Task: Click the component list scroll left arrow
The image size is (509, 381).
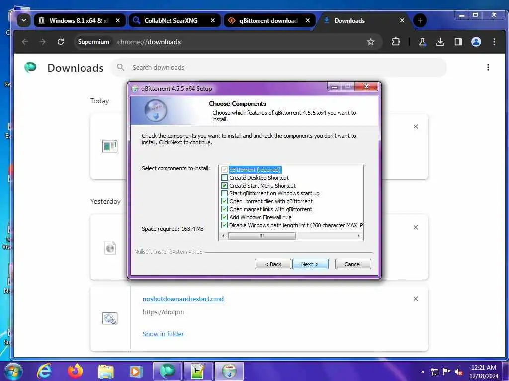Action: (x=223, y=236)
